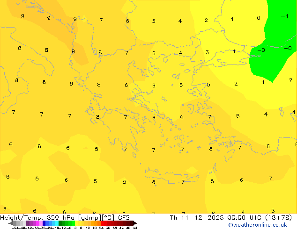Click the 12 label under the color scale
This screenshot has width=297, height=229.
tap(88, 228)
